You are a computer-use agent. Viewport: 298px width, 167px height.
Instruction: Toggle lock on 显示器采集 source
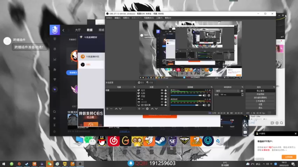[165, 105]
